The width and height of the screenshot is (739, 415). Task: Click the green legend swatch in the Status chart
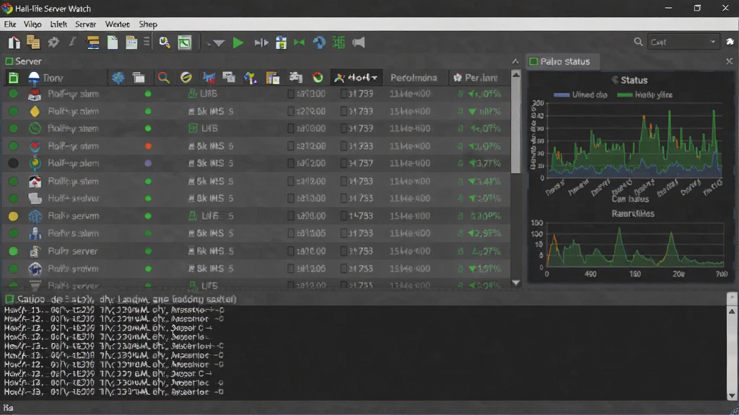click(624, 94)
